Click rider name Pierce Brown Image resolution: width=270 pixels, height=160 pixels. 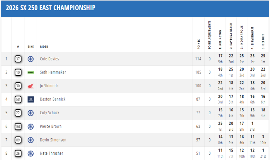click(x=51, y=126)
